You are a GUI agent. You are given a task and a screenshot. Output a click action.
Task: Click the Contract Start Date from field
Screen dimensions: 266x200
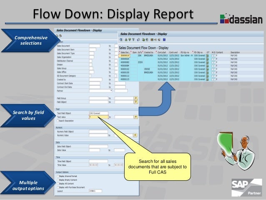coord(95,83)
